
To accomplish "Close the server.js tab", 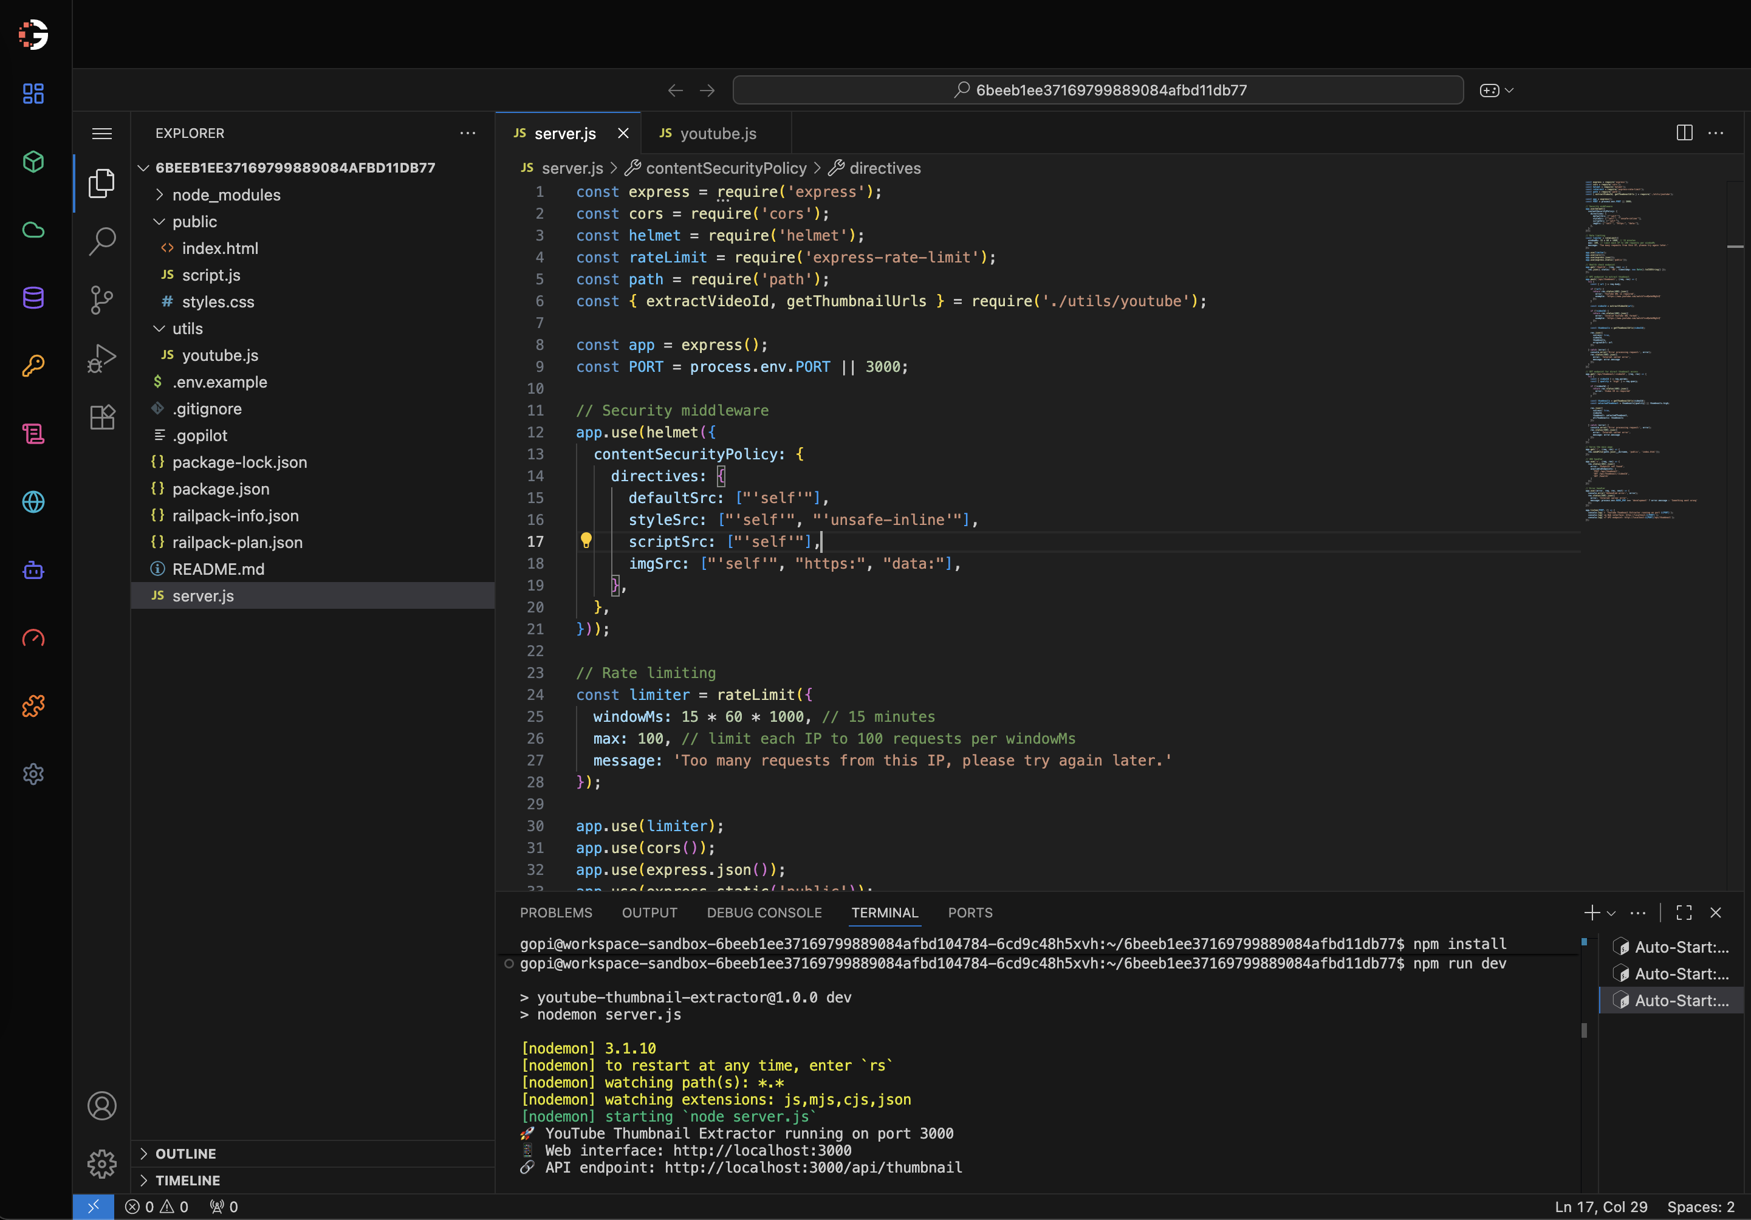I will [623, 134].
